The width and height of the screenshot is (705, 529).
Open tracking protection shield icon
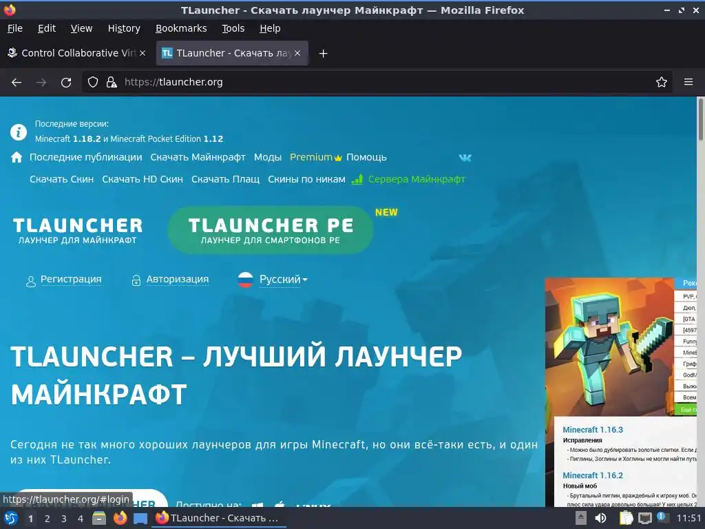[x=93, y=83]
